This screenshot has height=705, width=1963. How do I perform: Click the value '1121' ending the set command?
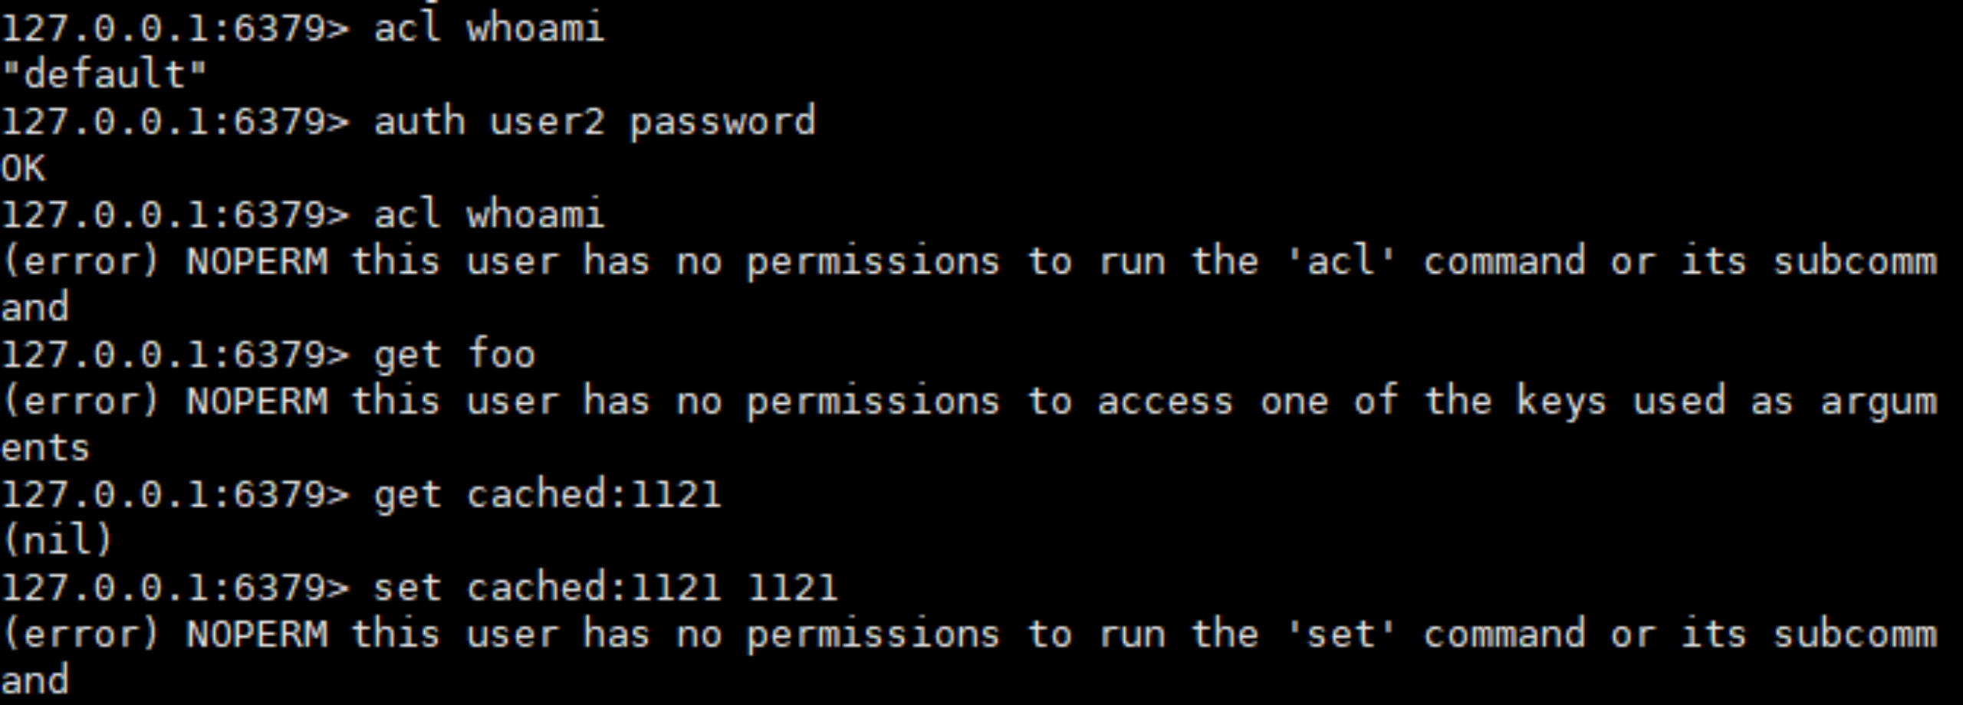tap(793, 589)
